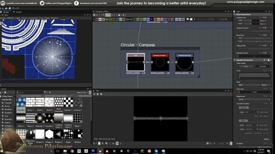The width and height of the screenshot is (275, 154).
Task: Click the Library search field
Action: pos(30,92)
